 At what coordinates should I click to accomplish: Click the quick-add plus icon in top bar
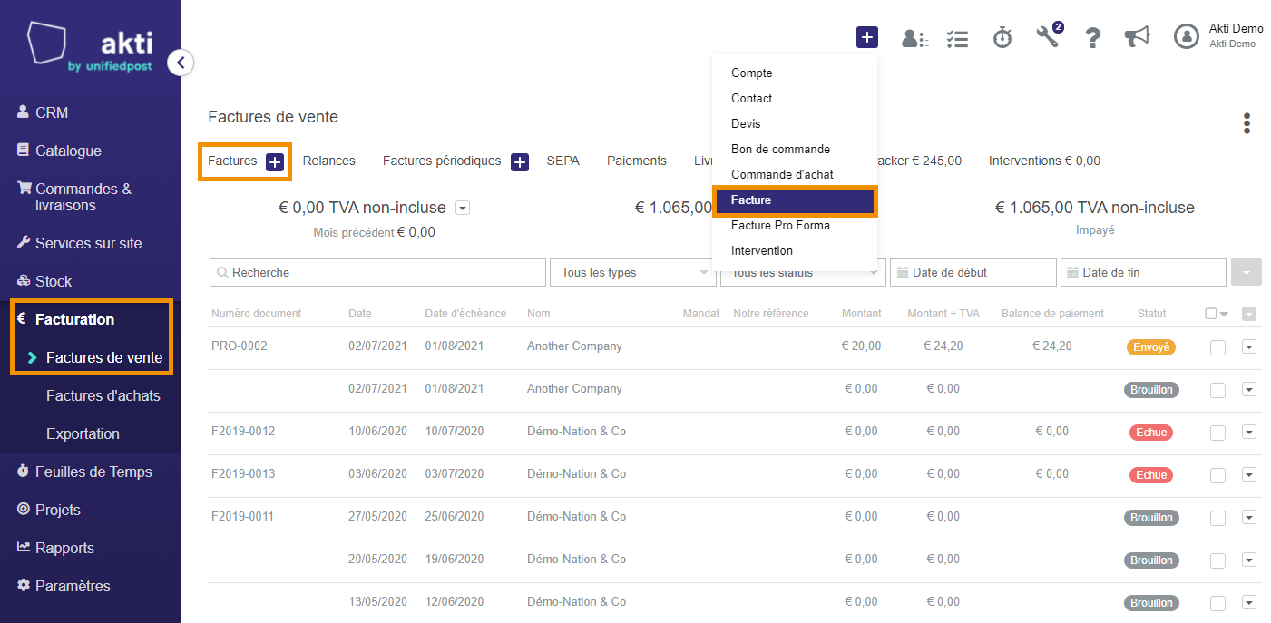pos(867,37)
